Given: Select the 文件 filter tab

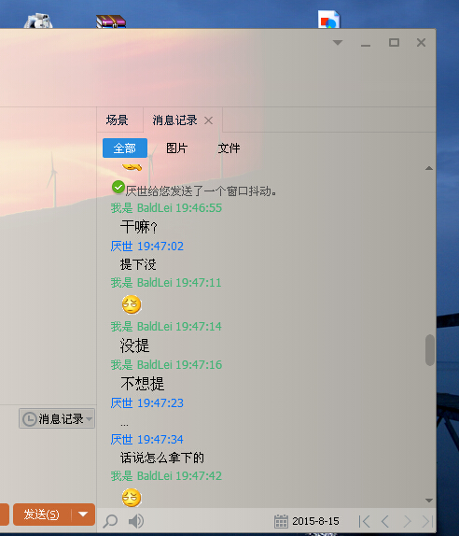Looking at the screenshot, I should coord(229,148).
